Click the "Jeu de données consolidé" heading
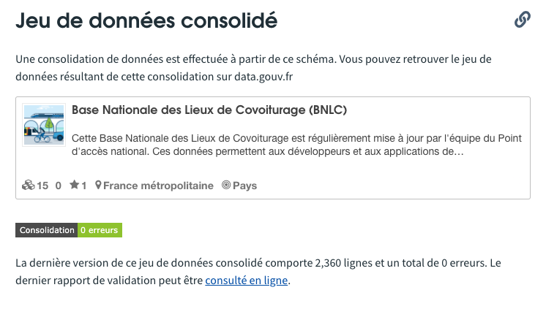 pyautogui.click(x=146, y=20)
